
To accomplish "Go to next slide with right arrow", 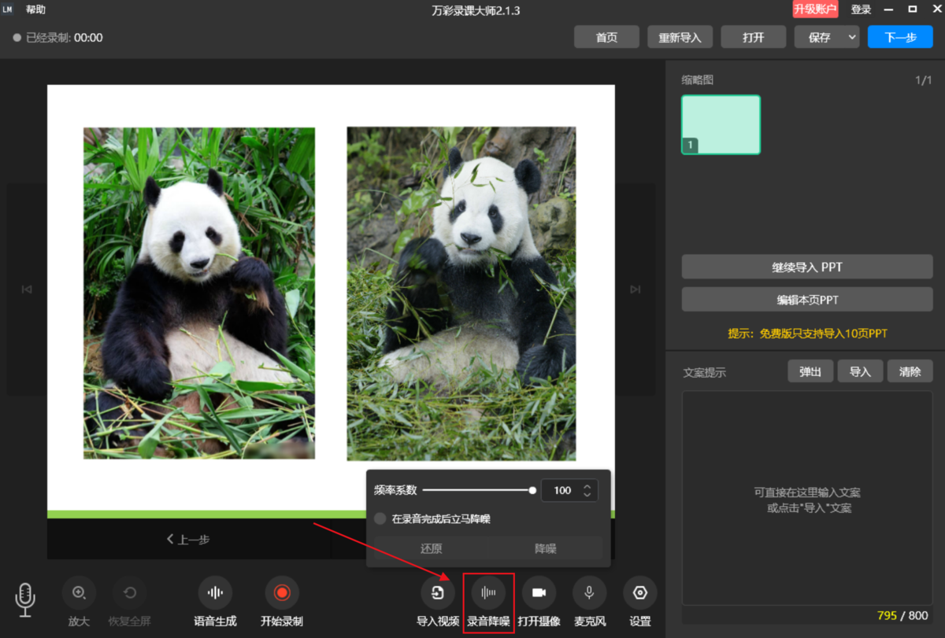I will 635,289.
